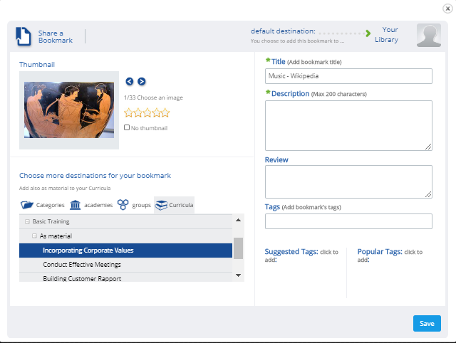456x343 pixels.
Task: Click the 'Thumbnail' heading
Action: pos(37,65)
